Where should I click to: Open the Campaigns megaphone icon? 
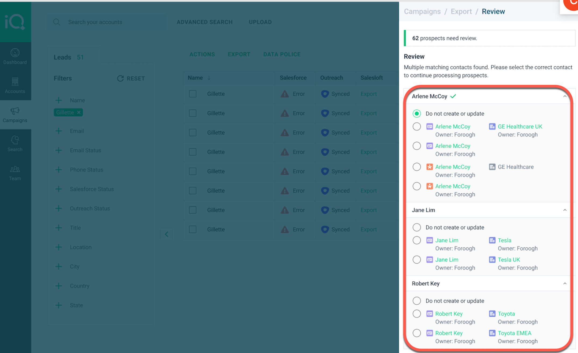[x=15, y=111]
